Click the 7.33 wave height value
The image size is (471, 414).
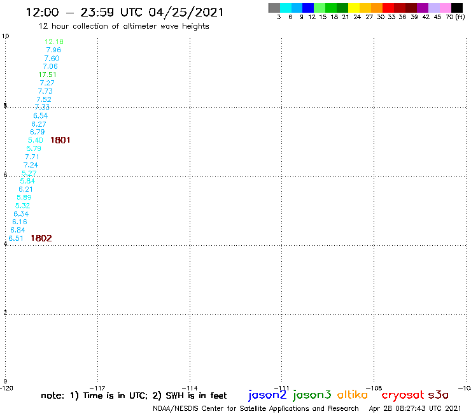click(42, 107)
